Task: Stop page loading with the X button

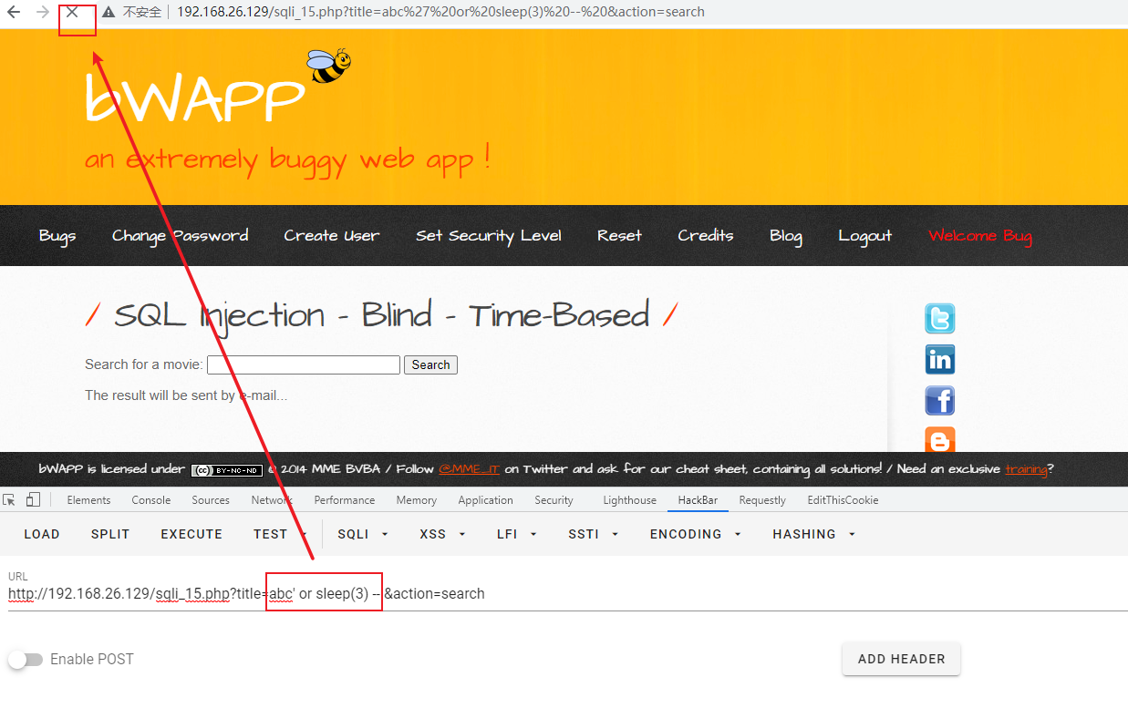Action: 72,12
